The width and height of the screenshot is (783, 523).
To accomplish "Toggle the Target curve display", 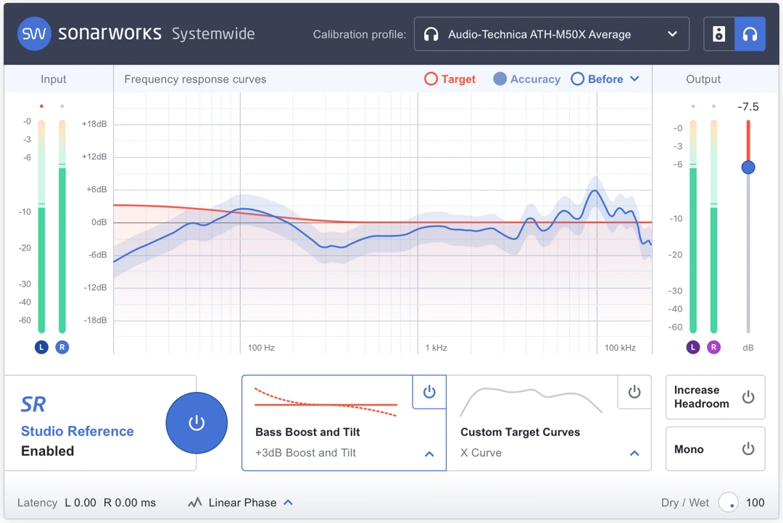I will coord(449,79).
